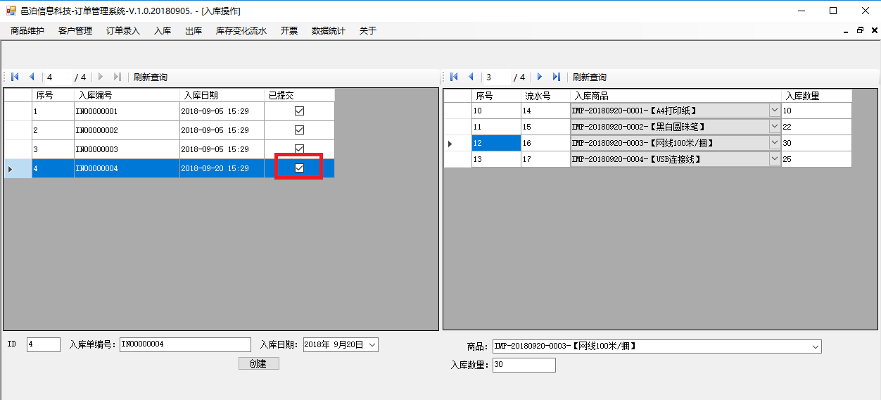The image size is (881, 400).
Task: Click quantity cell 25 in right grid
Action: (816, 159)
